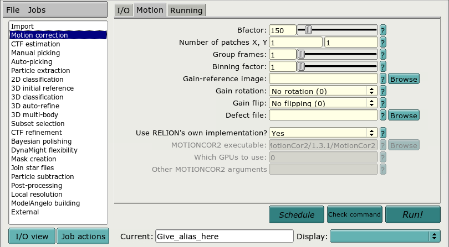Select DynaMight flexibility job type

[58, 150]
